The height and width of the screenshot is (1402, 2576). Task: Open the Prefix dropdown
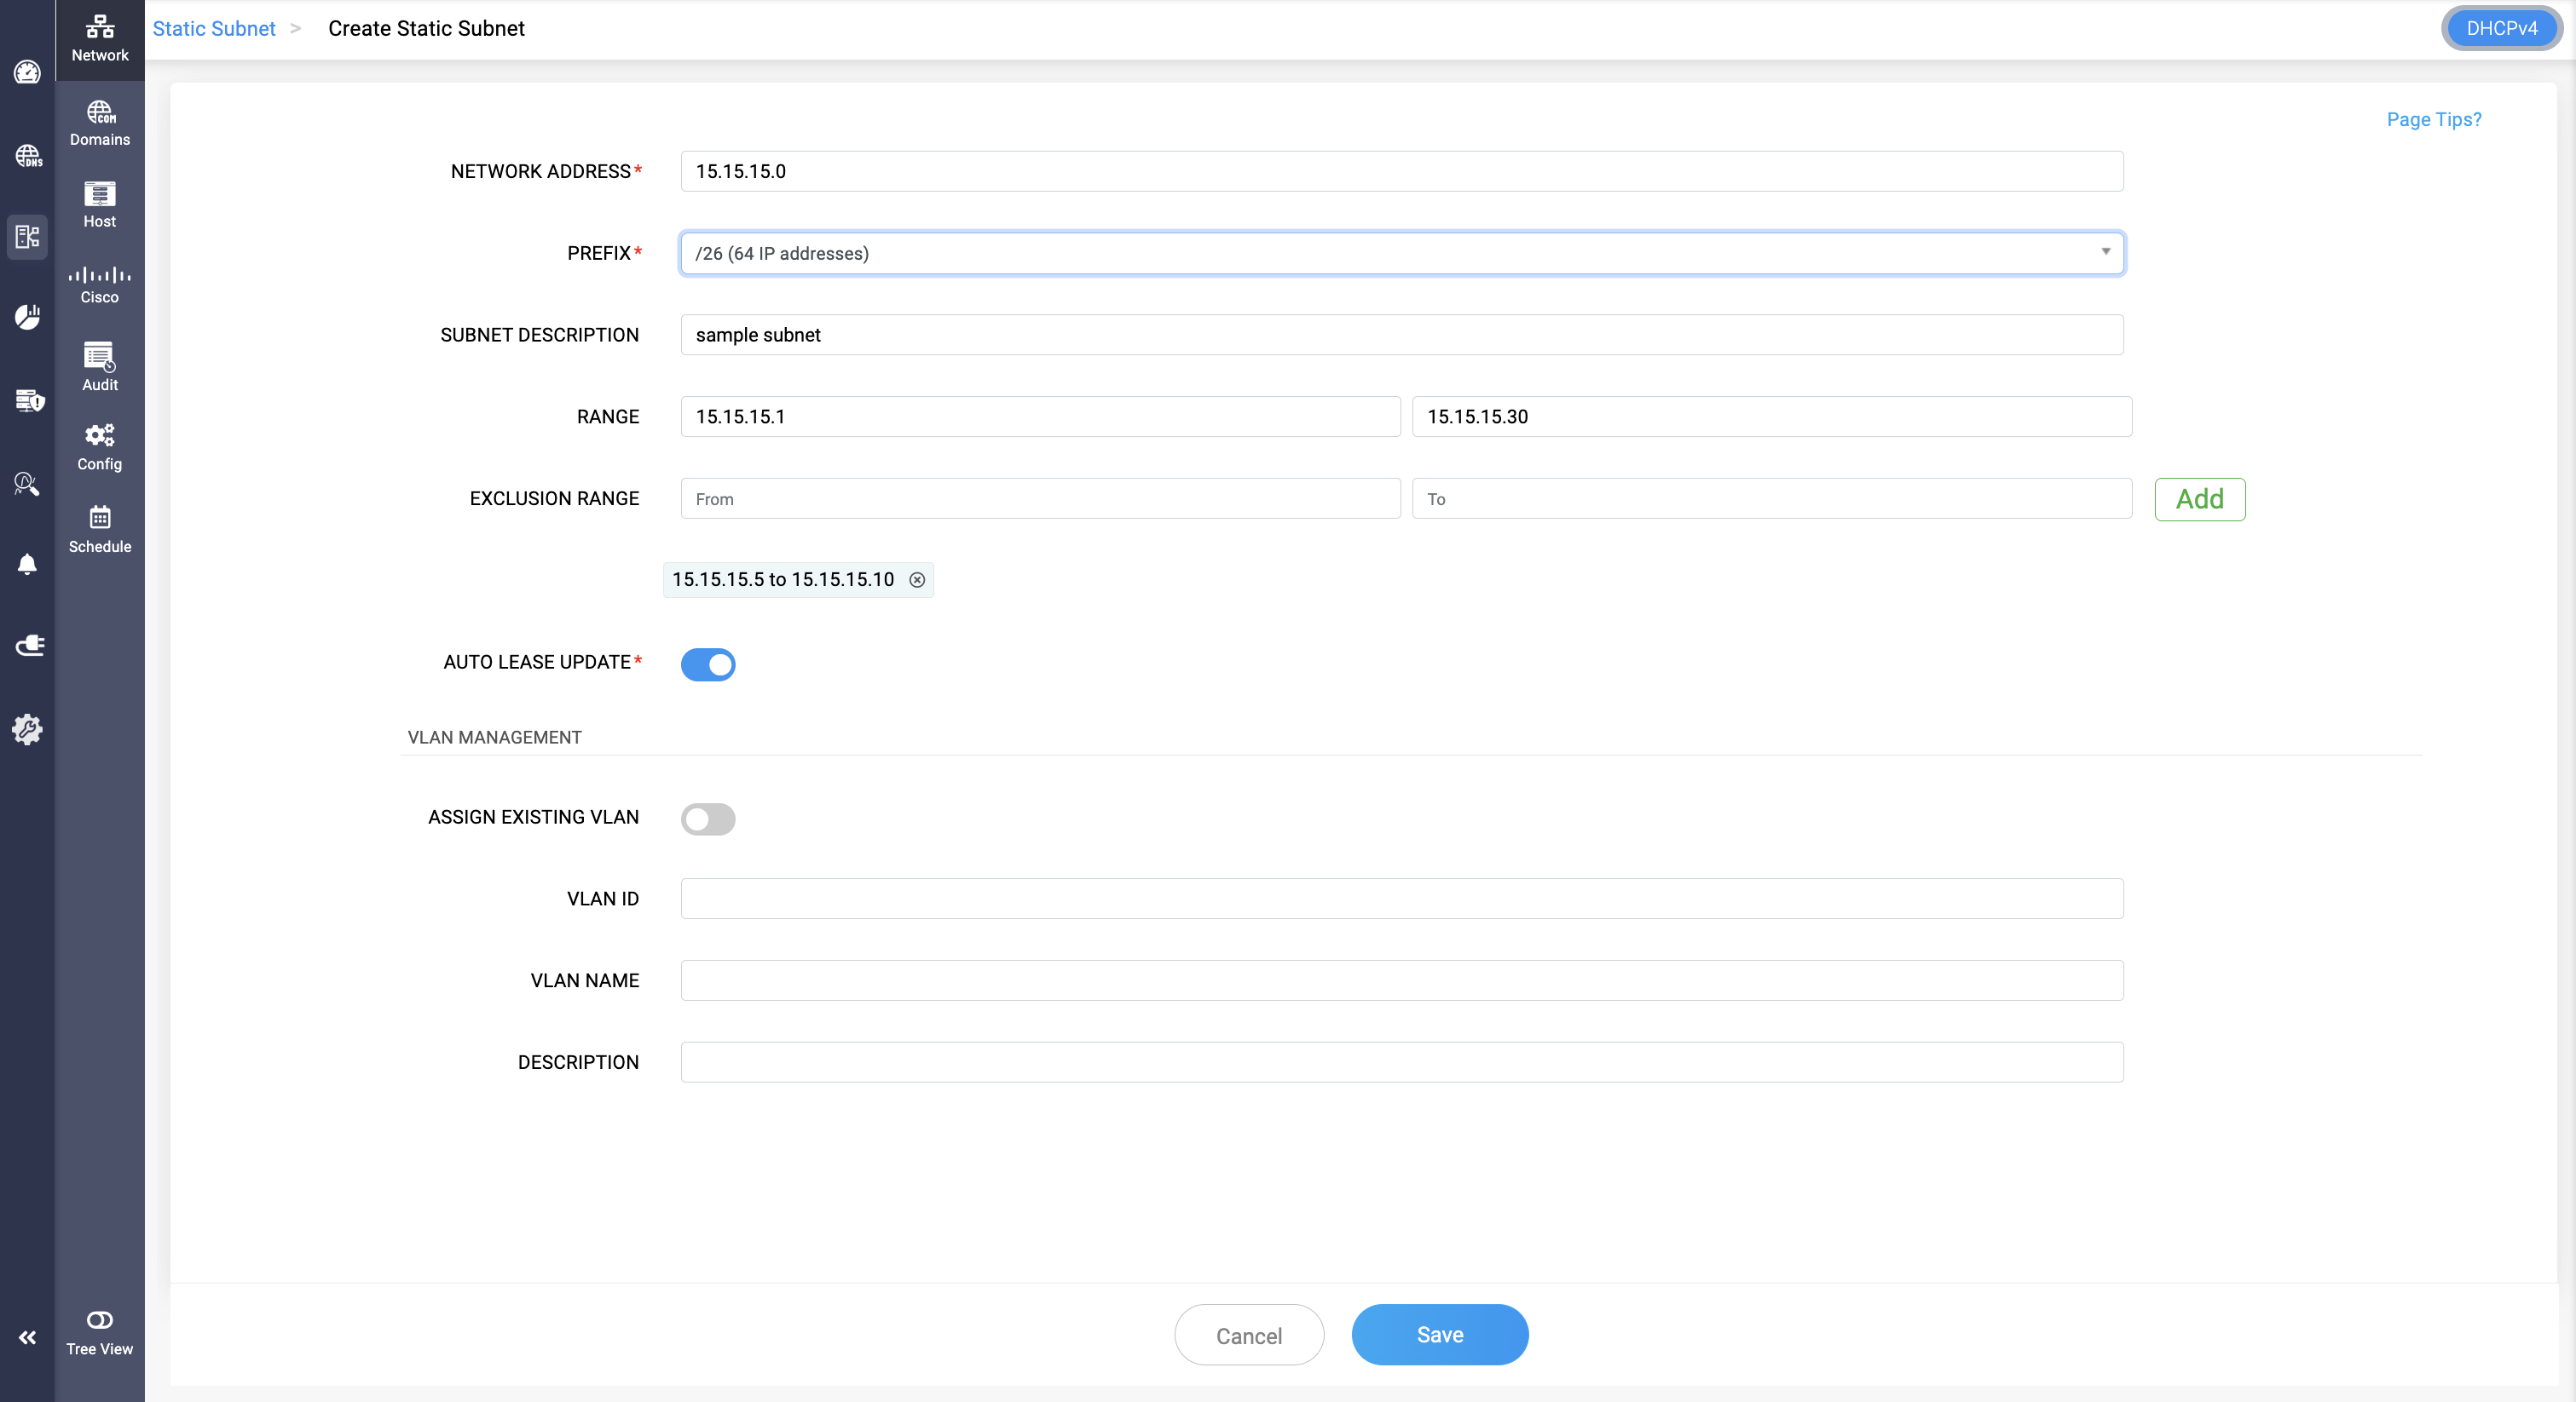1401,253
